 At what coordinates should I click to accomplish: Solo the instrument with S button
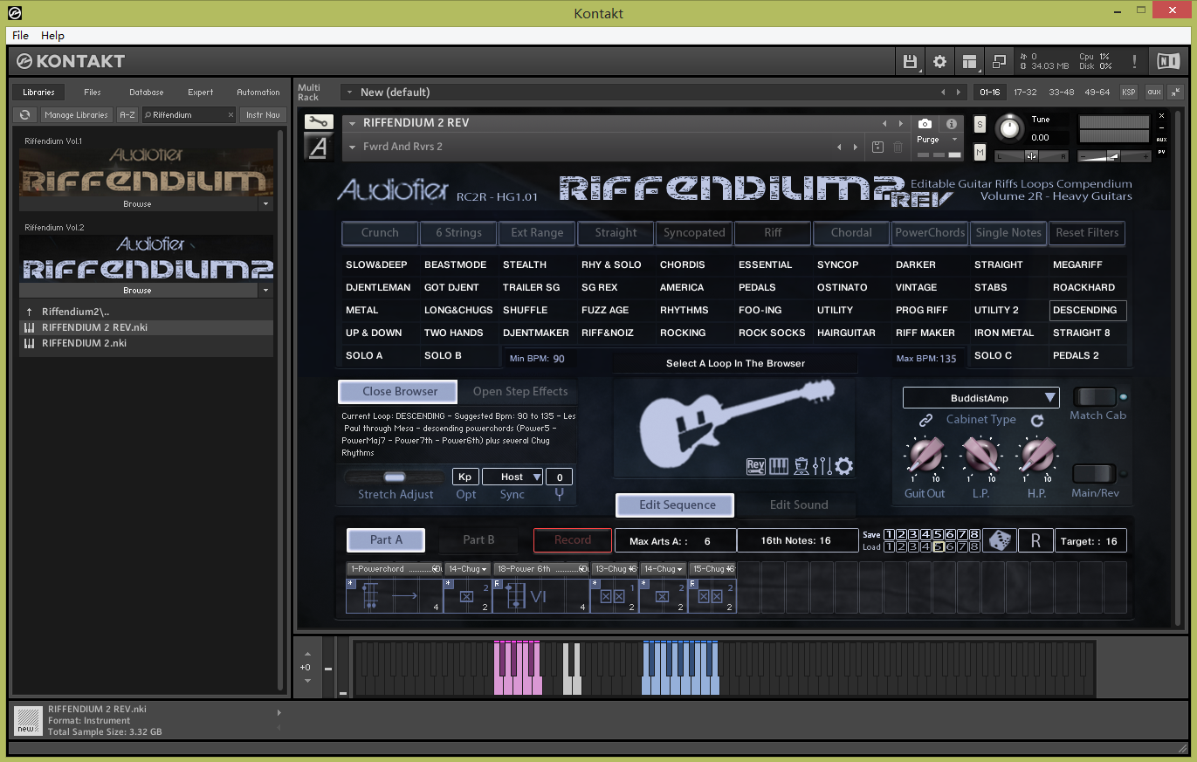[980, 124]
